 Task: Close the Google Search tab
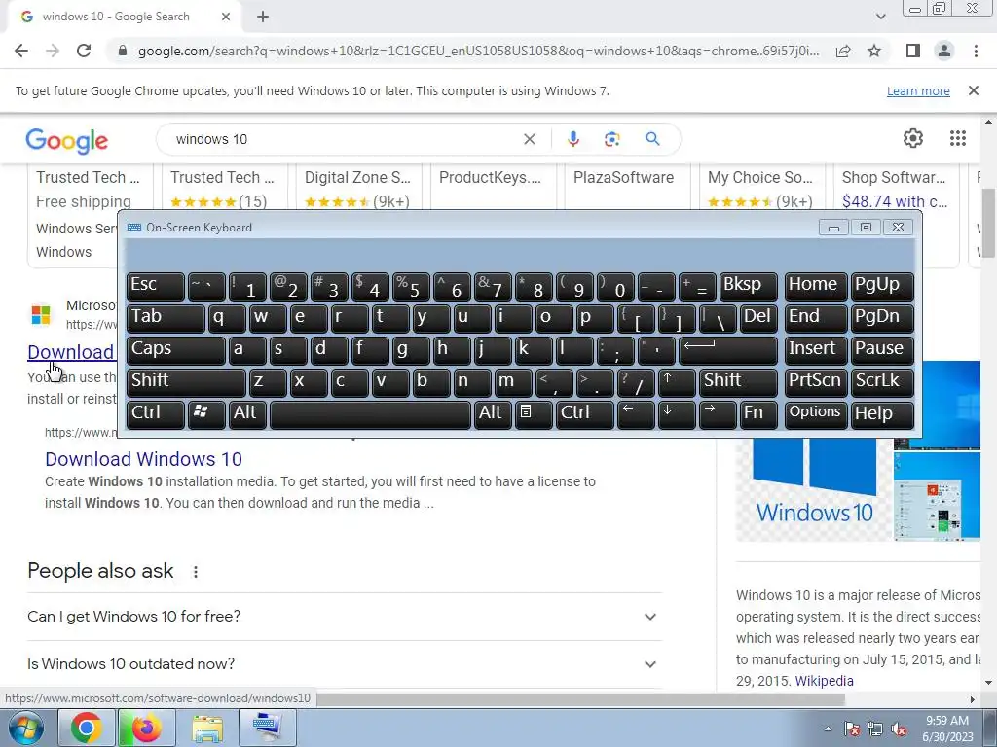point(226,18)
